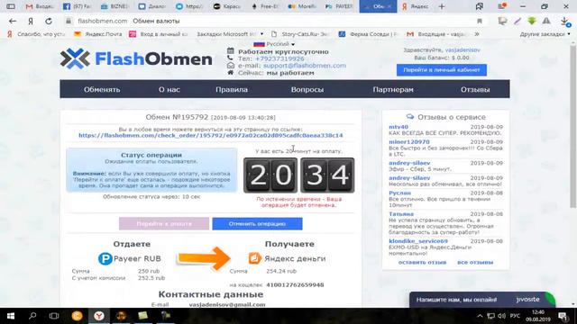This screenshot has height=324, width=577.
Task: Click 'оставить отзыв' link
Action: pyautogui.click(x=422, y=262)
